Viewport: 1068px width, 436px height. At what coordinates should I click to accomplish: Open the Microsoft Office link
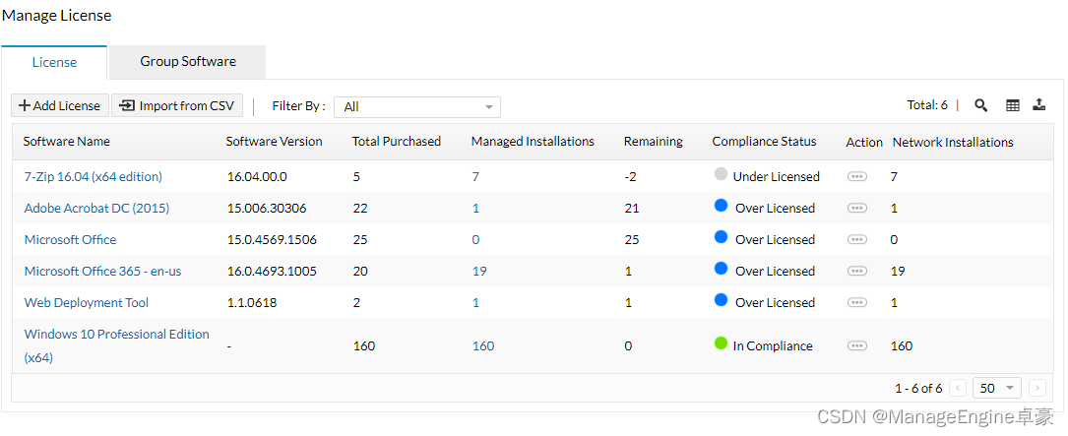coord(70,239)
